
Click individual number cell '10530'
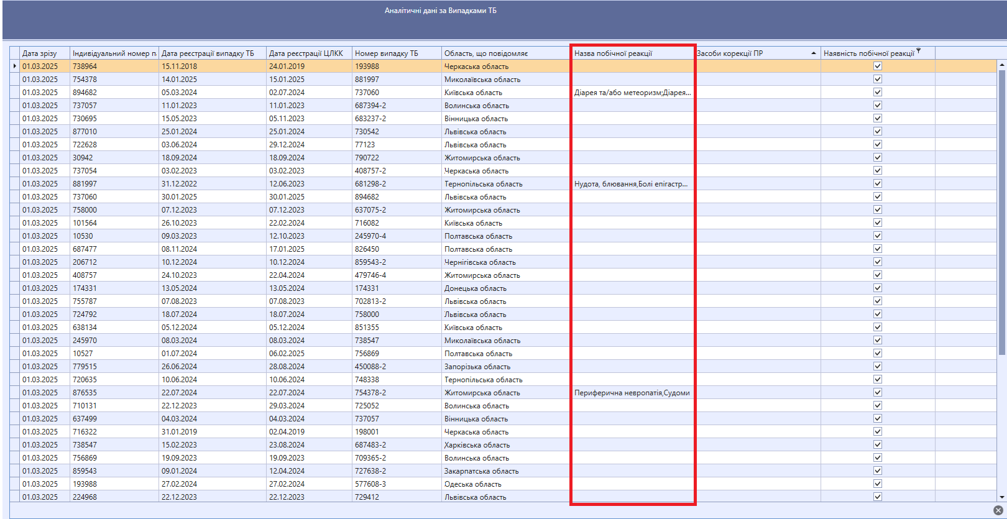(x=114, y=236)
